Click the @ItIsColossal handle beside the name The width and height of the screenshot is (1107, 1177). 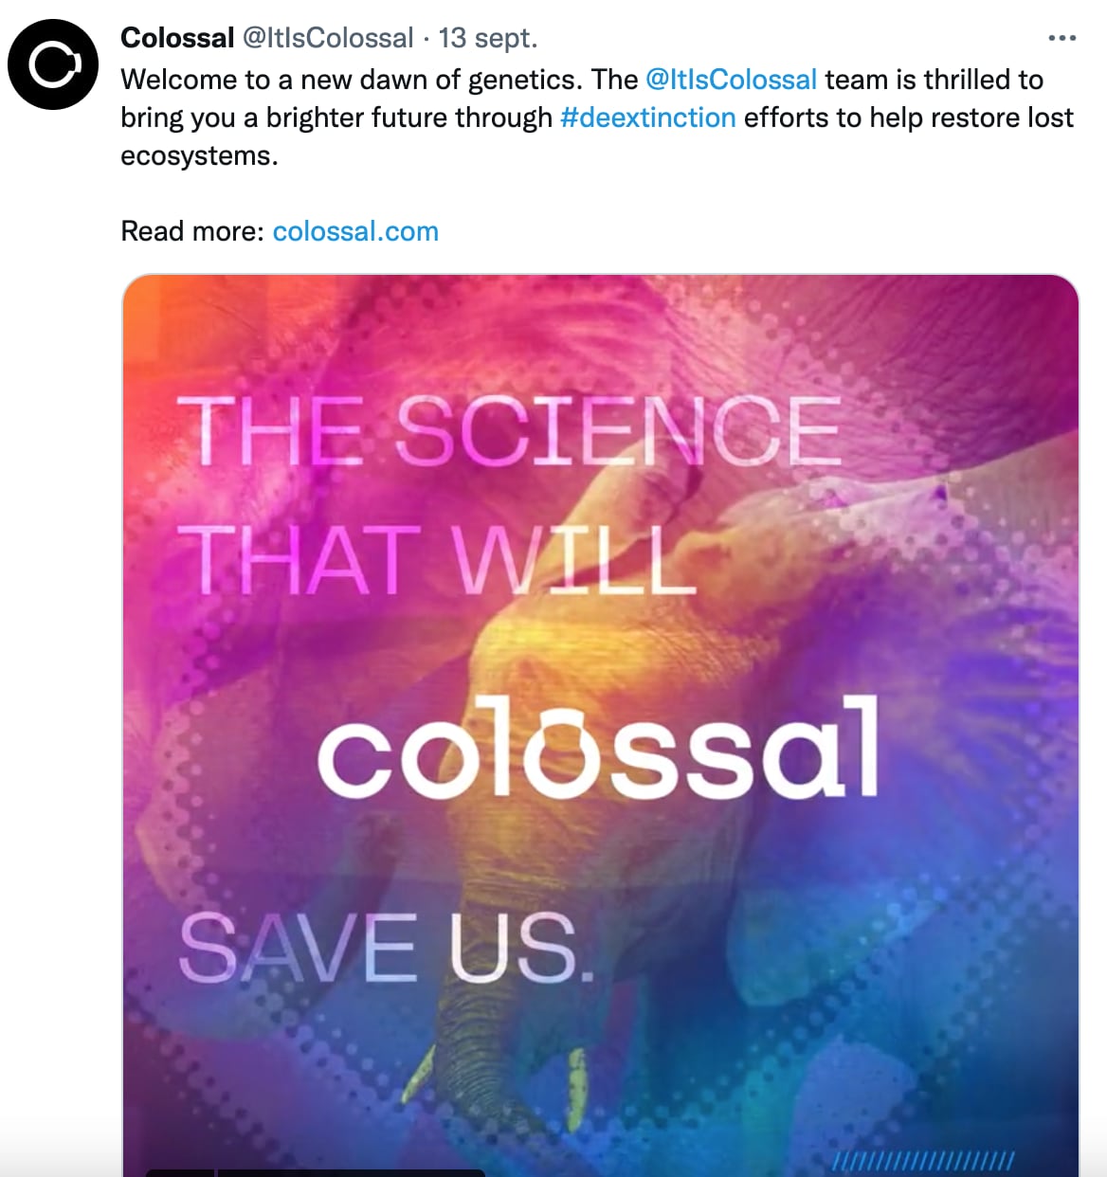click(x=328, y=38)
